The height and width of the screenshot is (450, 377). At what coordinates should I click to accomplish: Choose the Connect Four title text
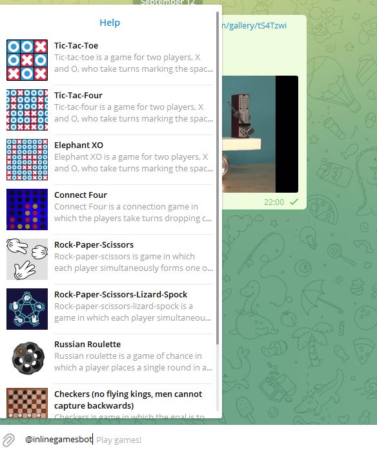(81, 195)
